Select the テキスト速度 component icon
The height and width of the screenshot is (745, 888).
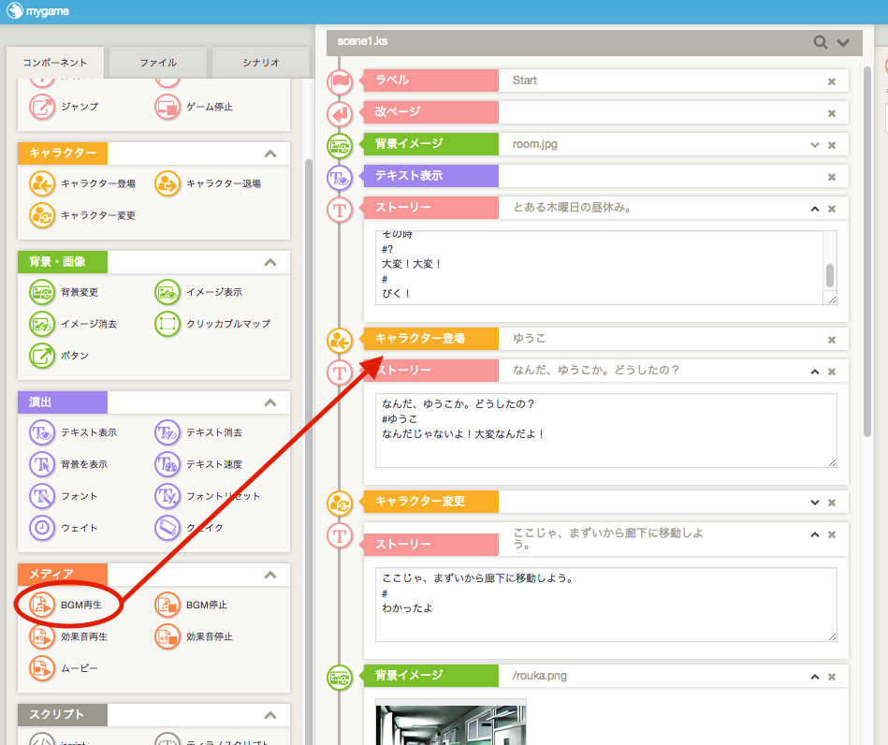pyautogui.click(x=167, y=464)
